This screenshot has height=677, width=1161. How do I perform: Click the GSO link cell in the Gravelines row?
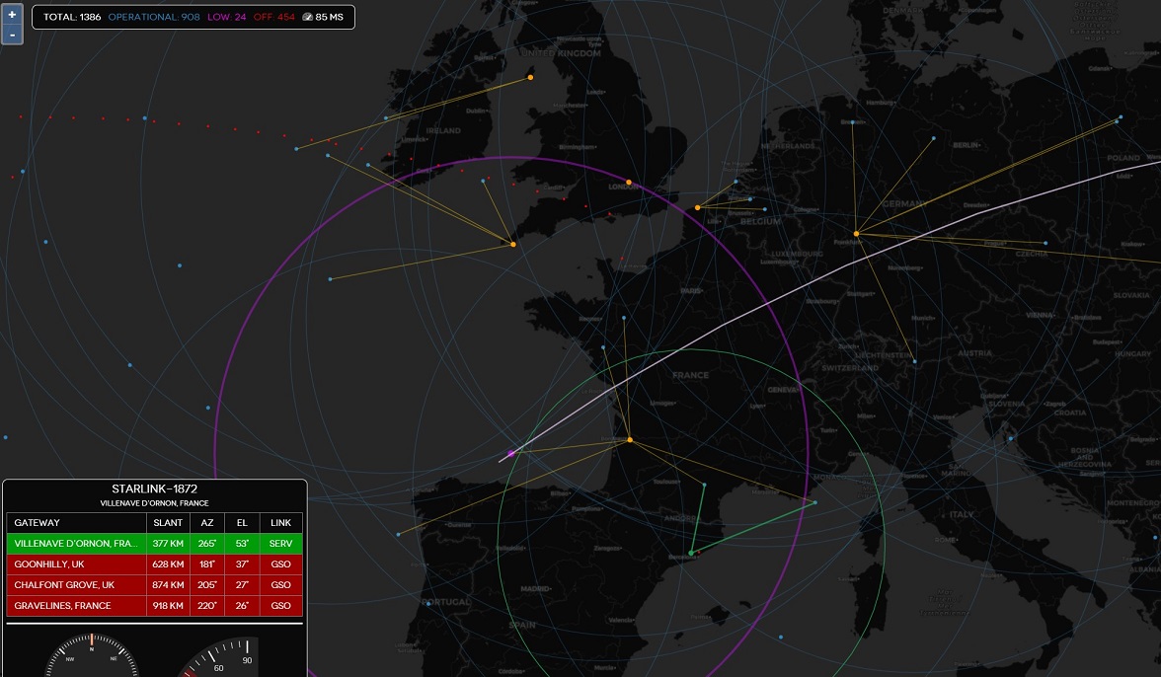pos(280,605)
